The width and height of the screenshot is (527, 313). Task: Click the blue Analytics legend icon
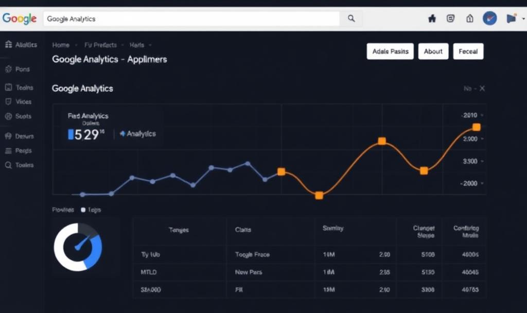[x=122, y=134]
